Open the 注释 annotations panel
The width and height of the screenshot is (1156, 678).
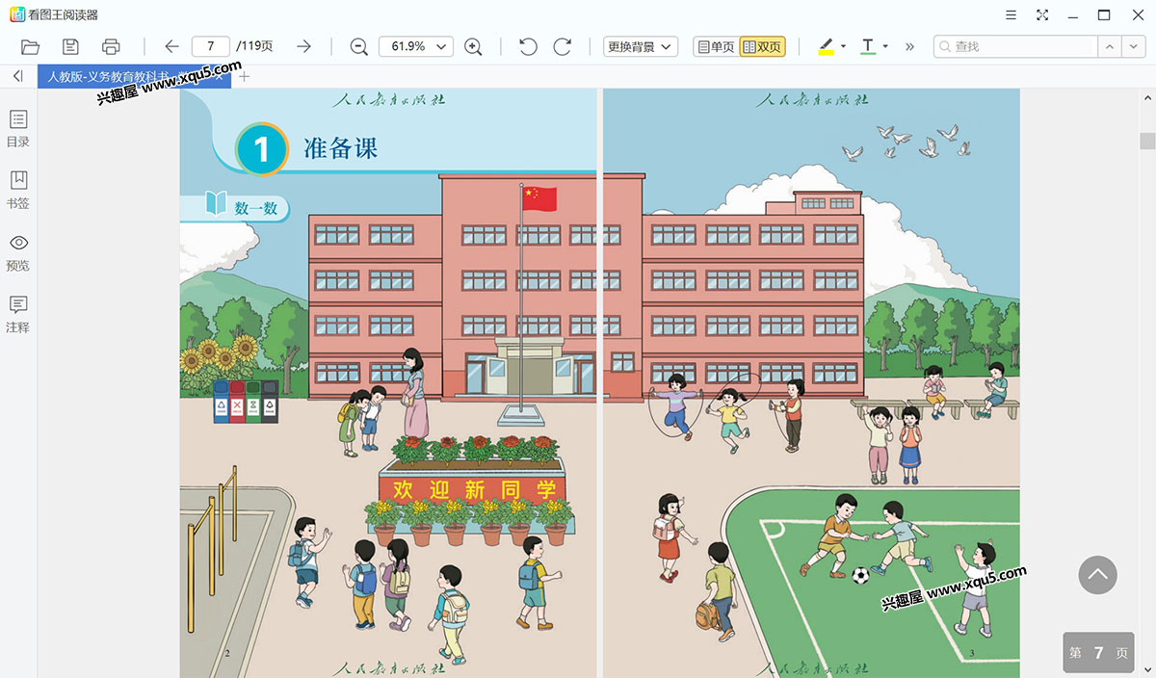pos(18,314)
